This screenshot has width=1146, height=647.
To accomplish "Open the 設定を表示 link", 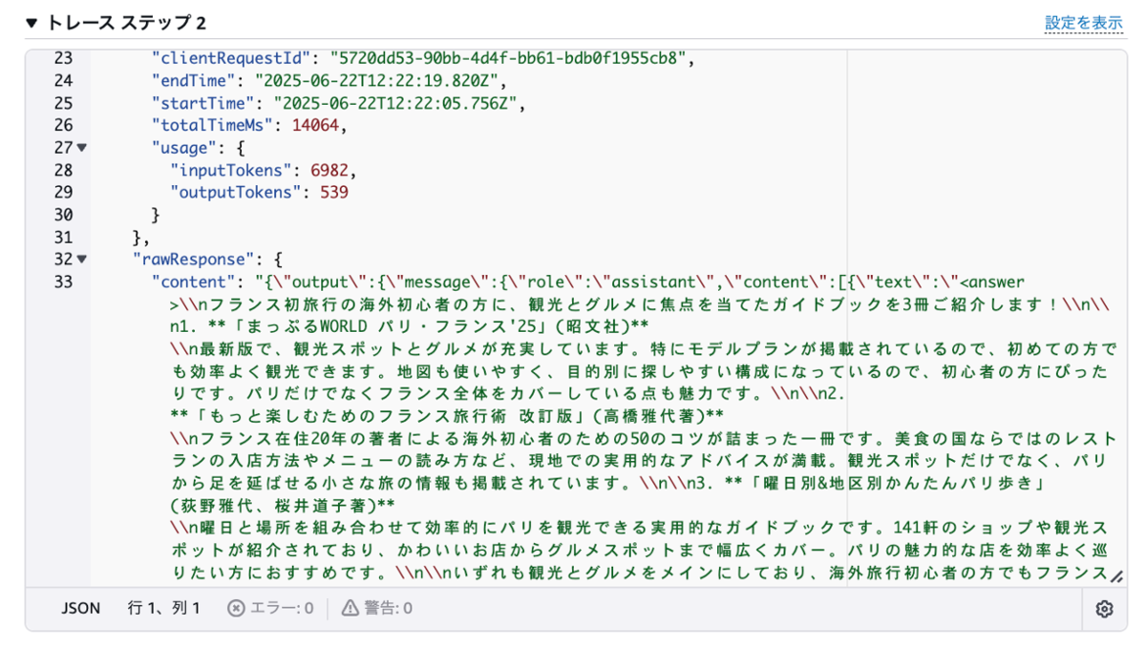I will tap(1083, 23).
